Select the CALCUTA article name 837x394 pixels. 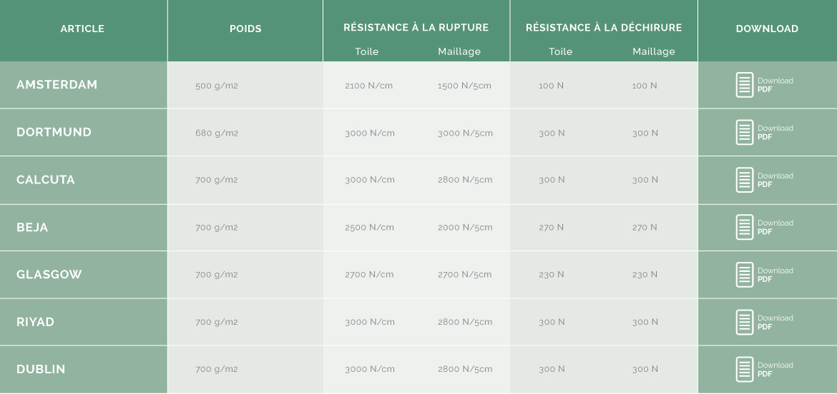[x=46, y=180]
